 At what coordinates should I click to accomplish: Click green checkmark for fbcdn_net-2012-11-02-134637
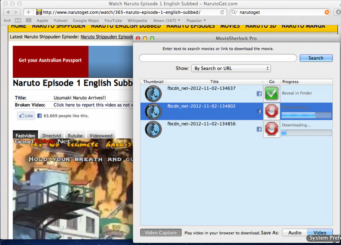tap(271, 93)
